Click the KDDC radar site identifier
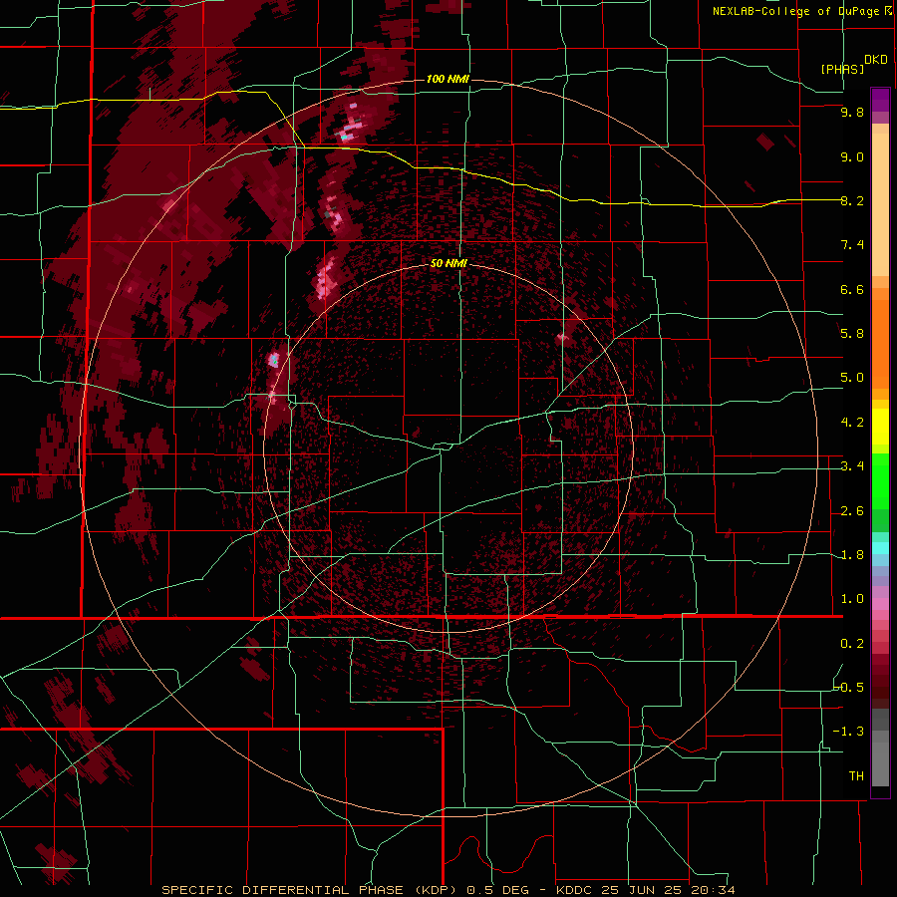The height and width of the screenshot is (897, 897). [575, 890]
